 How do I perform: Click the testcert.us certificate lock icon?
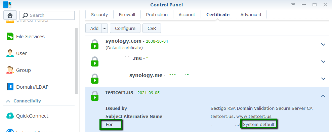click(x=95, y=95)
